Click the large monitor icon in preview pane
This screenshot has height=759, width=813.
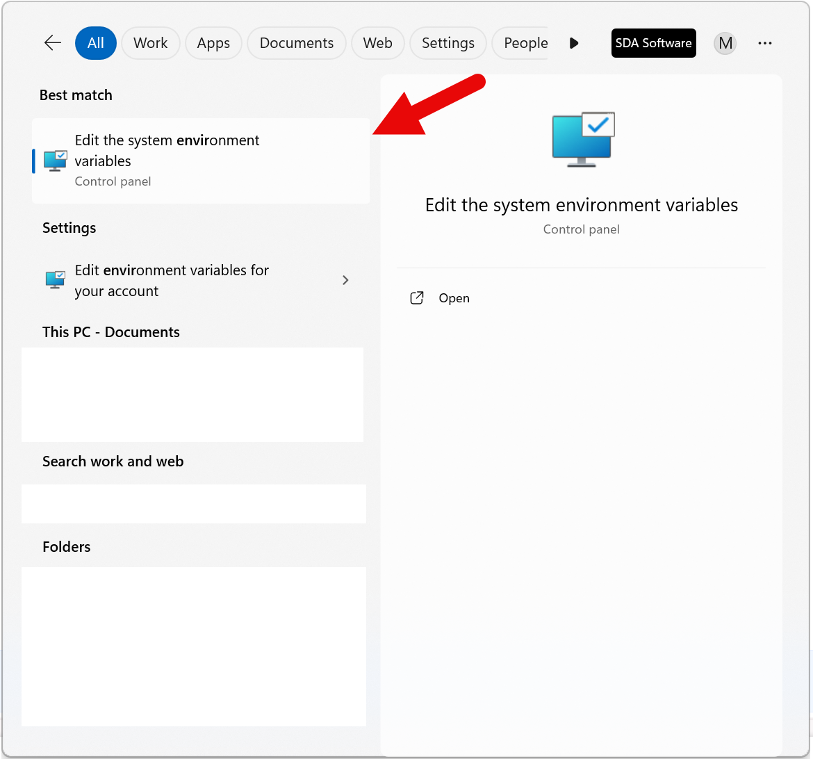[x=582, y=140]
